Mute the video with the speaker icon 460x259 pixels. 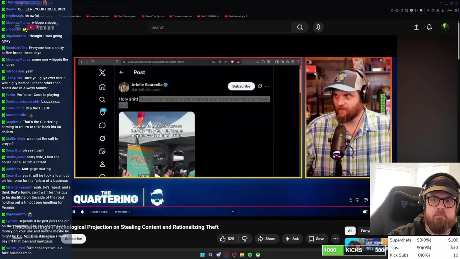82,212
